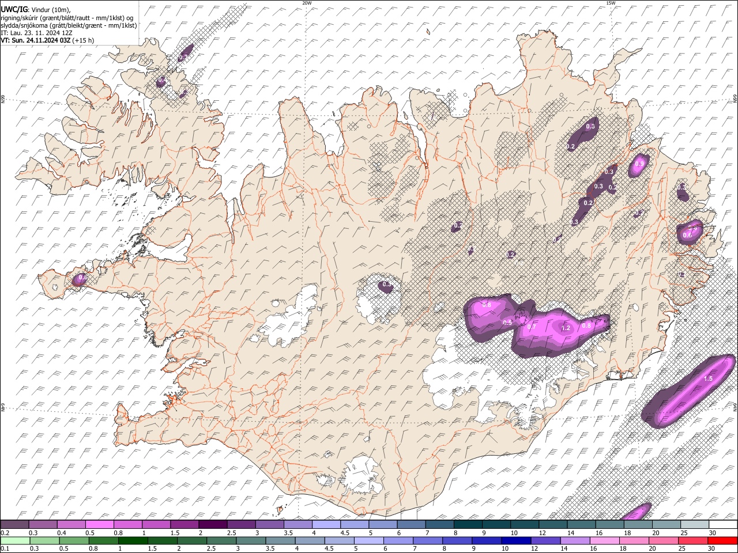Click the 0.7 precipitation value on the map

coord(532,327)
